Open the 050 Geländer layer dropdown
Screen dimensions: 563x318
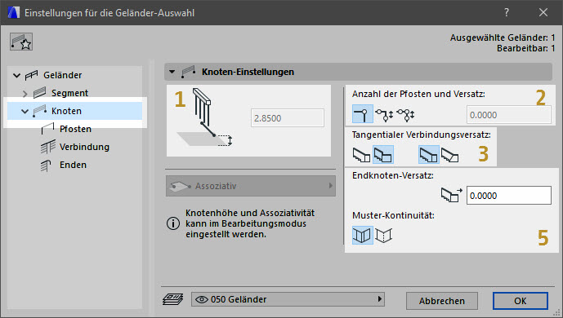click(x=288, y=299)
